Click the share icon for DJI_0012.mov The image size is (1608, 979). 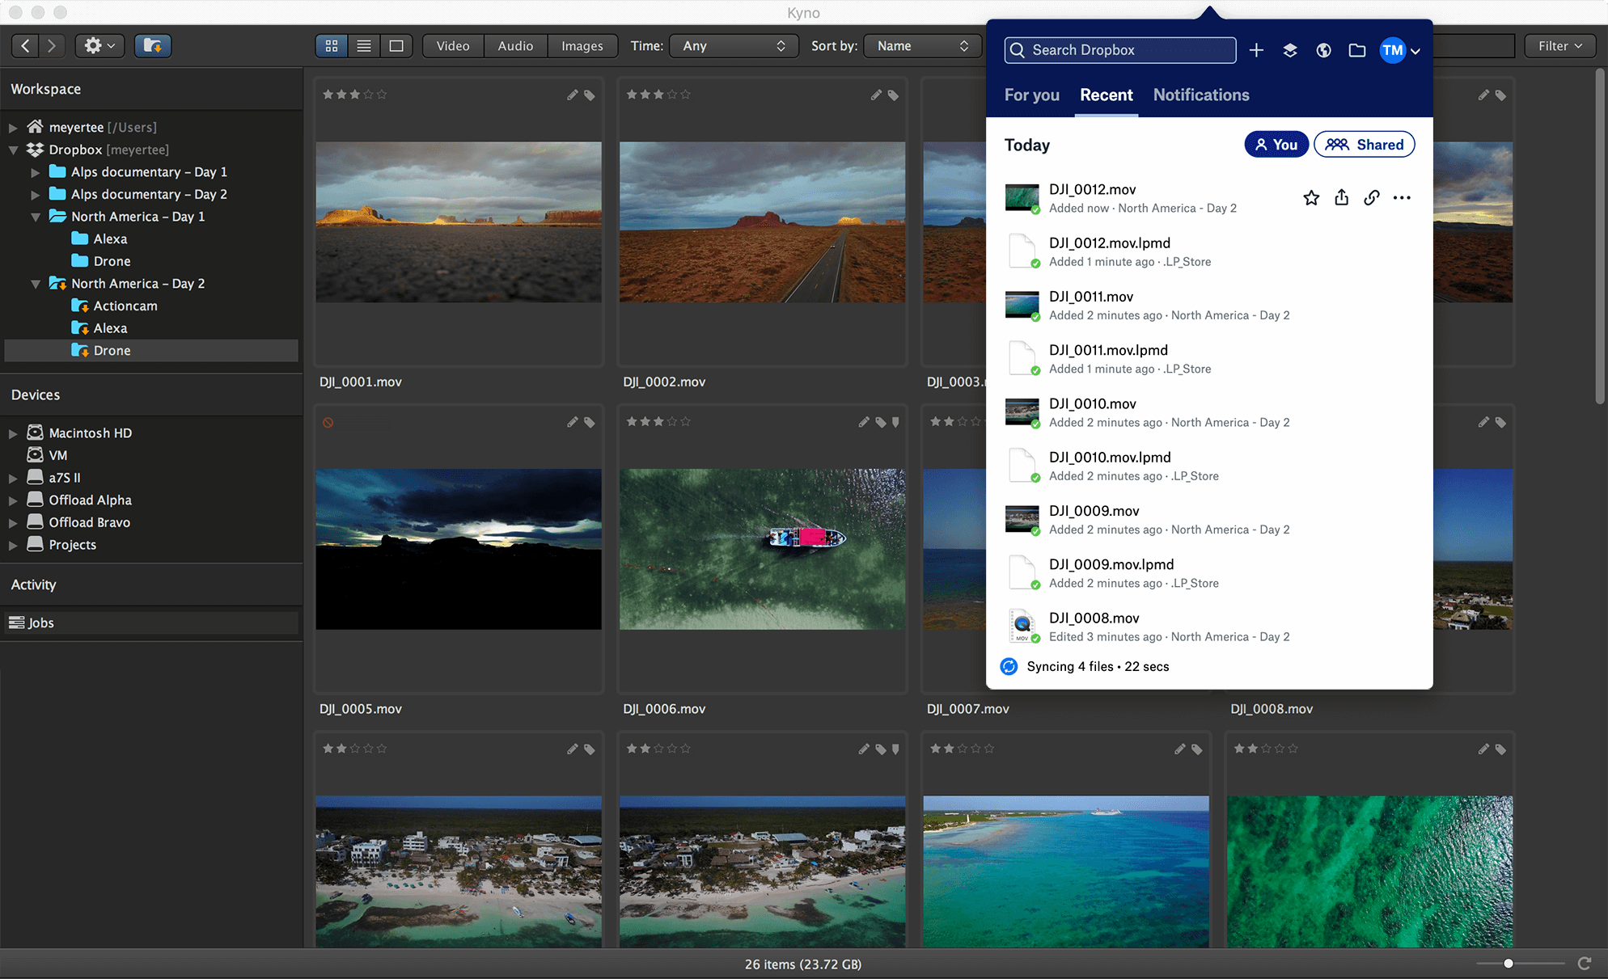(1341, 198)
